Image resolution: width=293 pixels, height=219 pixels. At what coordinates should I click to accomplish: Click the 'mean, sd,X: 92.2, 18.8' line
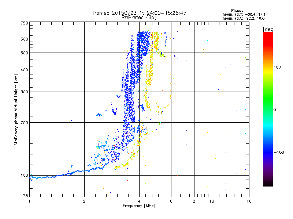pyautogui.click(x=244, y=18)
